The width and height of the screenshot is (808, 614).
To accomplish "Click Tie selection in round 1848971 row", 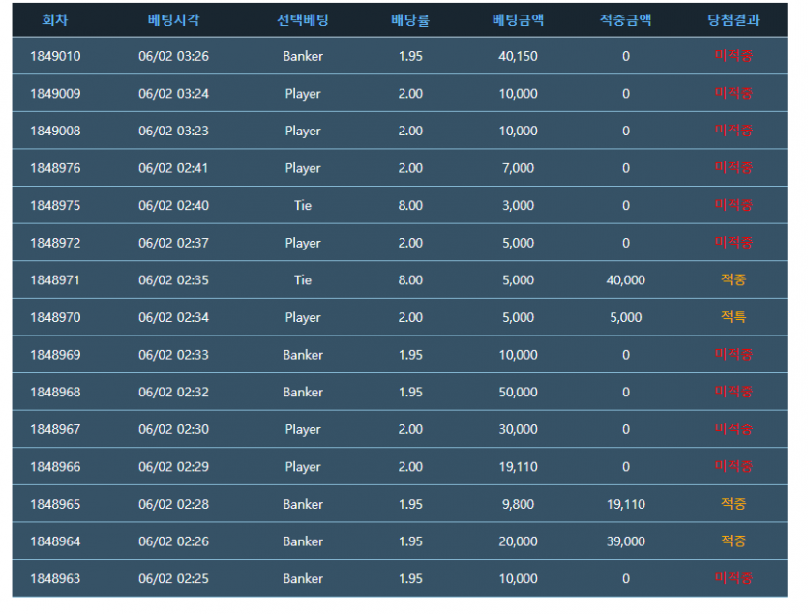I will click(x=303, y=280).
